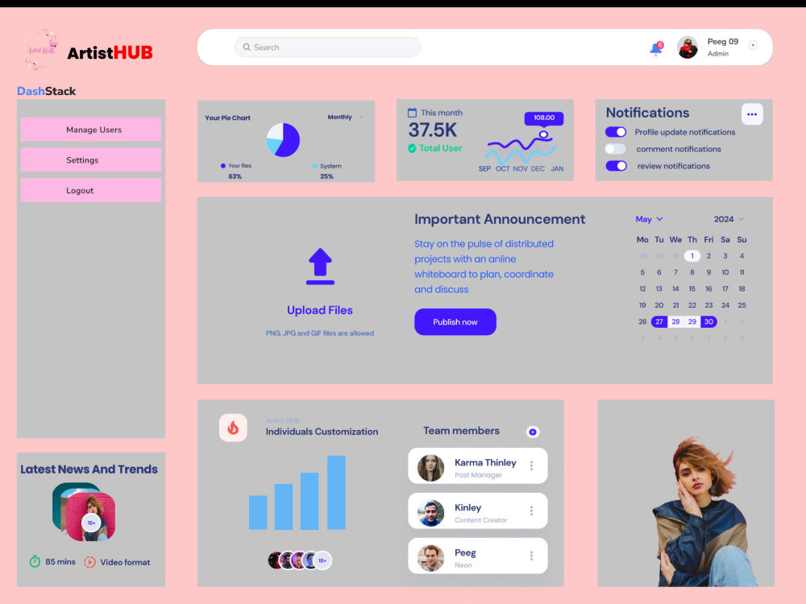Click the ArtistHUB floral logo

click(x=40, y=50)
